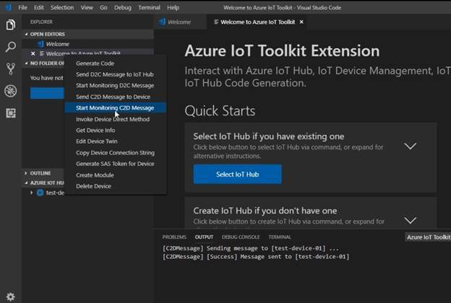Choose Send C2D Message to Device
Viewport: 451px width, 303px height.
tap(113, 97)
